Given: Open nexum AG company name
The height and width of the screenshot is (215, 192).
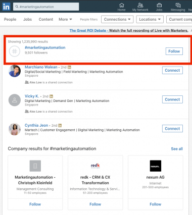Looking at the screenshot, I should [156, 177].
